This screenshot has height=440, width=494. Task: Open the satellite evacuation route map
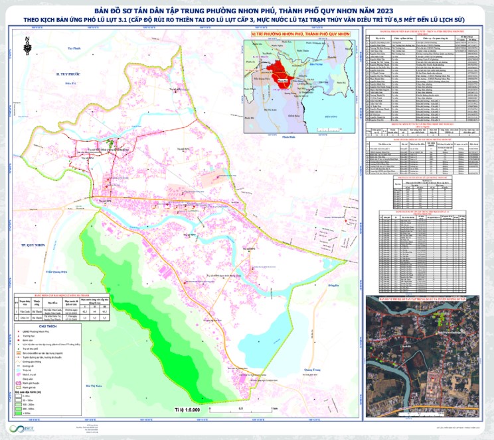422,357
